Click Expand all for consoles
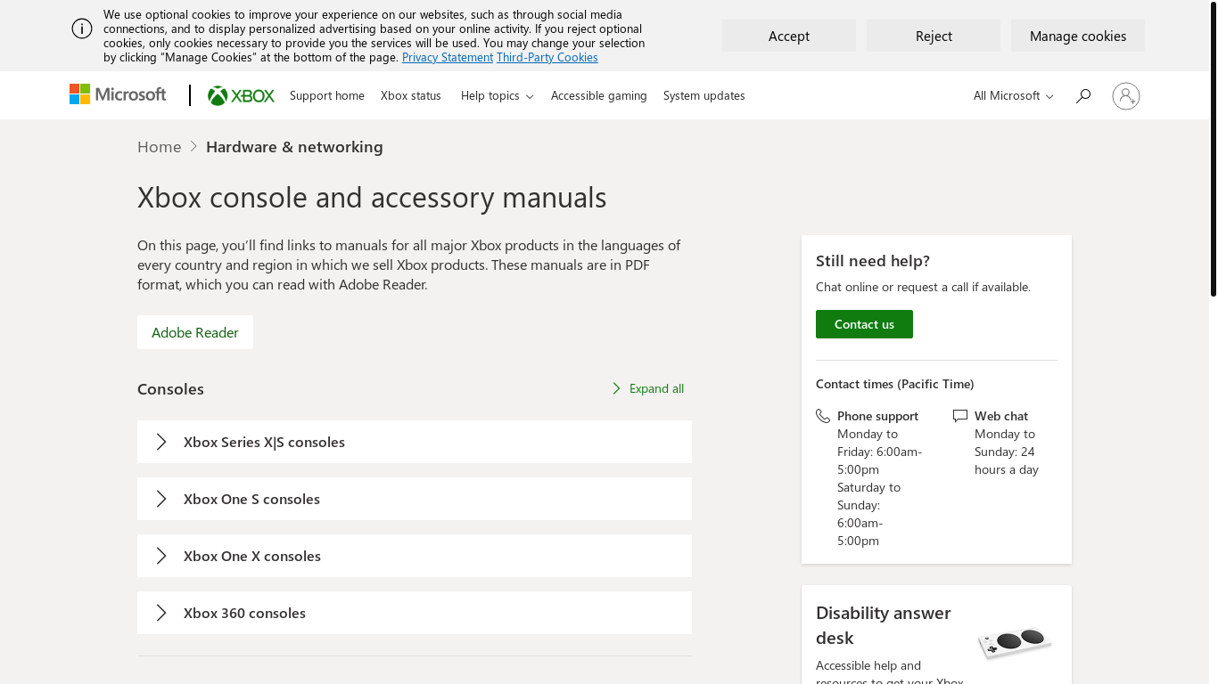This screenshot has width=1218, height=684. (648, 388)
